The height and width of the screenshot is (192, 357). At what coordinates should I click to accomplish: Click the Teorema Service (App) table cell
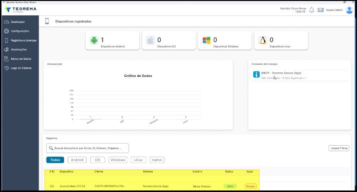[156, 186]
